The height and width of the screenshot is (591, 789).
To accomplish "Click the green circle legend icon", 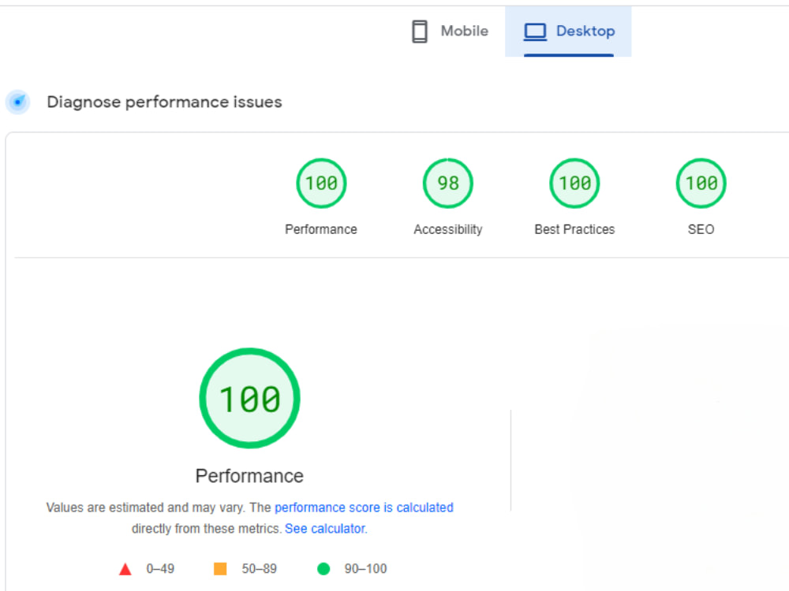I will [x=323, y=569].
